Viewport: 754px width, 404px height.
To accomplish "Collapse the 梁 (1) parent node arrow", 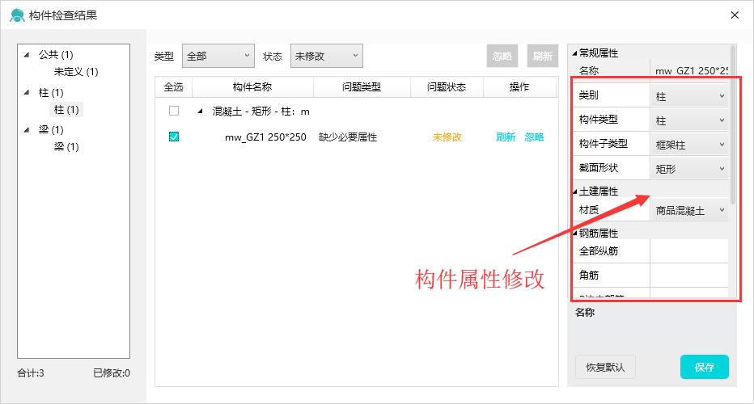I will pos(27,130).
